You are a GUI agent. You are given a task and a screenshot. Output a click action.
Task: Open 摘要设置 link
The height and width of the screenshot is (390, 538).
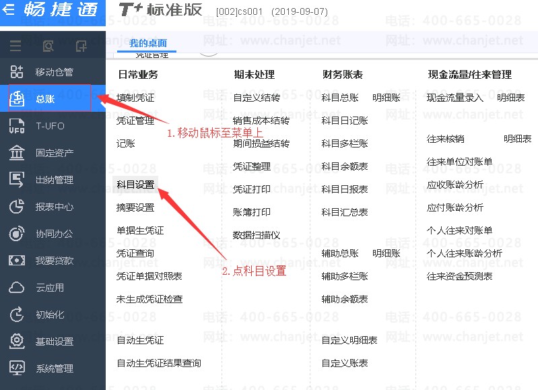click(135, 207)
